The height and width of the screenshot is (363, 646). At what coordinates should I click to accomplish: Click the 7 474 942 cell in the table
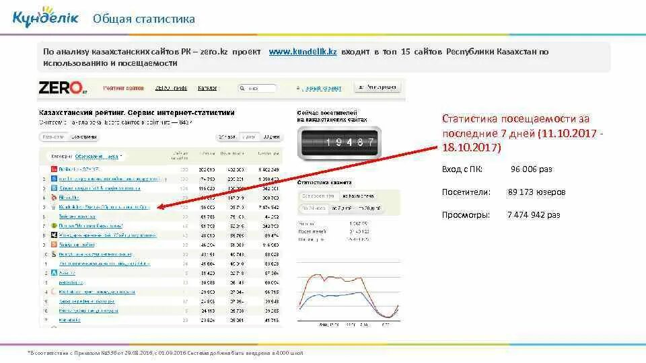tap(268, 207)
